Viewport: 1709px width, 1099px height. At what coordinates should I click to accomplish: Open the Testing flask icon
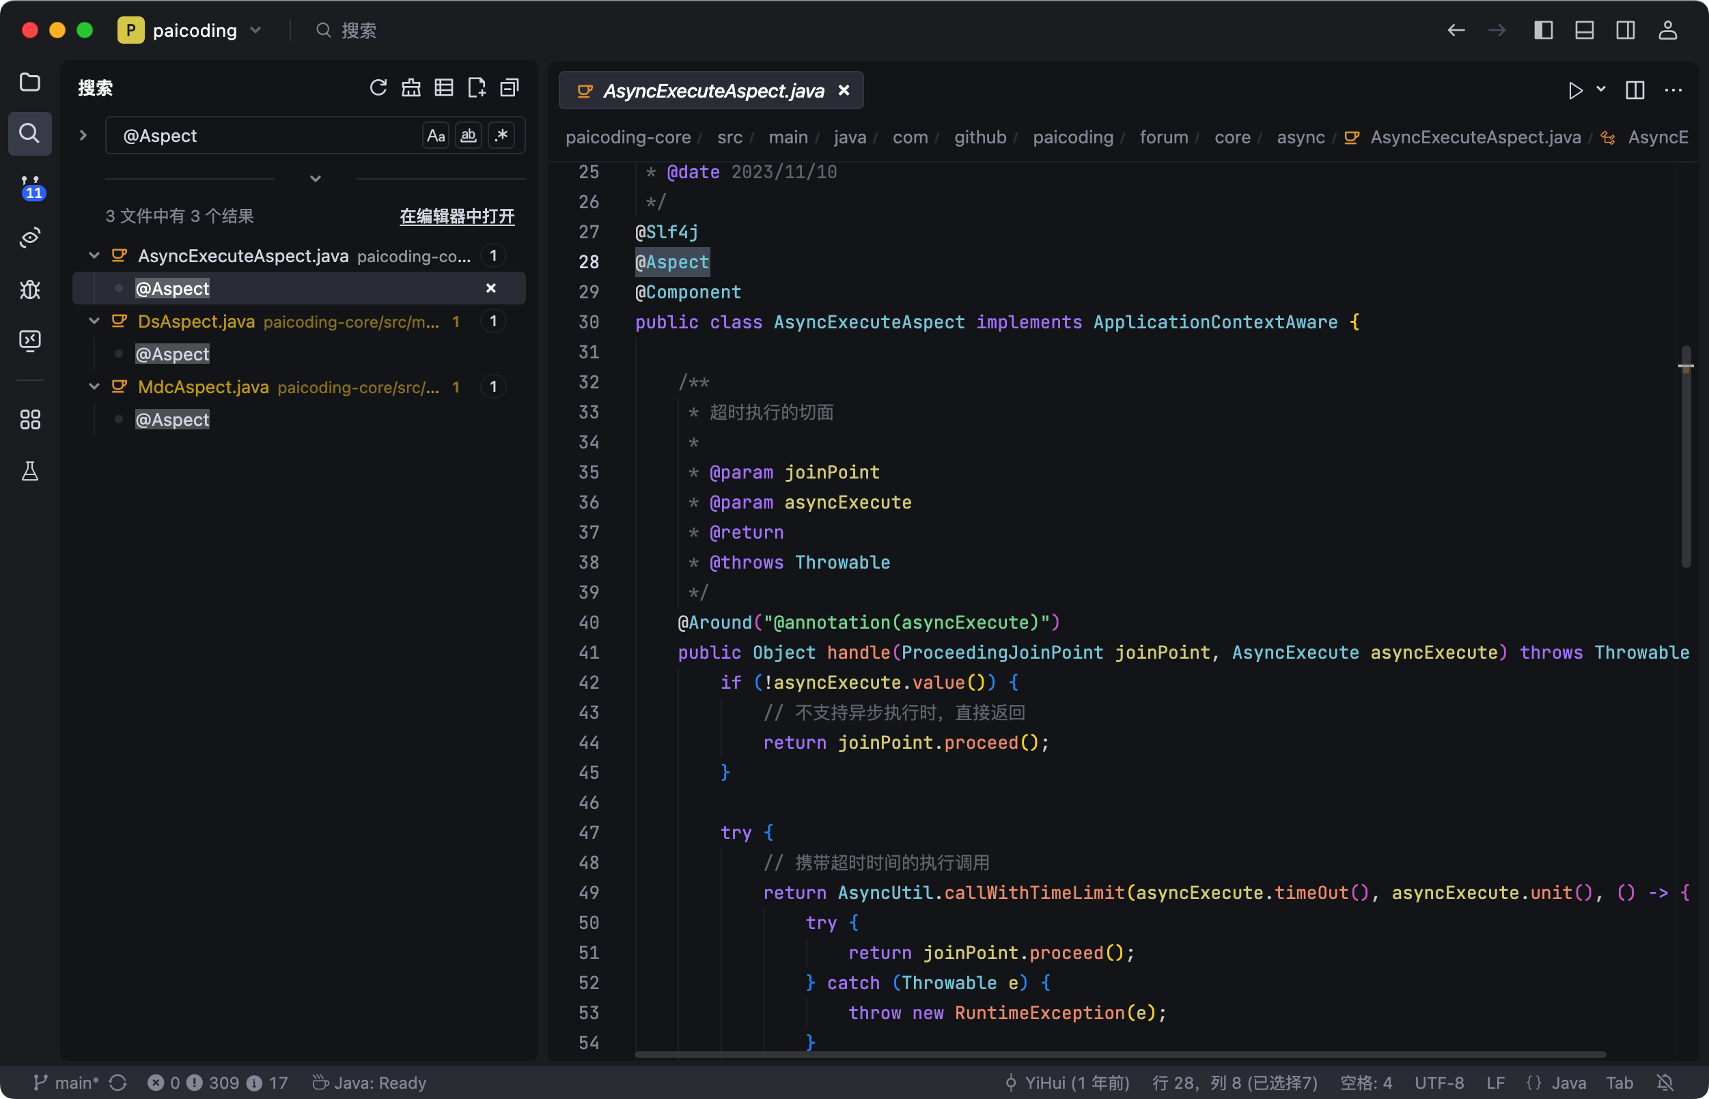click(29, 471)
